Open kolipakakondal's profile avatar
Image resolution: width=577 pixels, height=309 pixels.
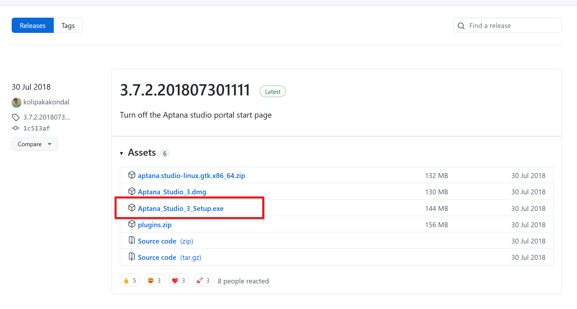point(16,102)
